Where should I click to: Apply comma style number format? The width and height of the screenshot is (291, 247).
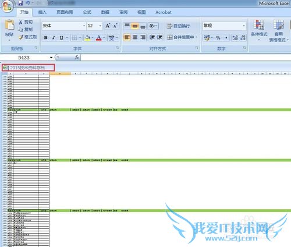[x=226, y=38]
